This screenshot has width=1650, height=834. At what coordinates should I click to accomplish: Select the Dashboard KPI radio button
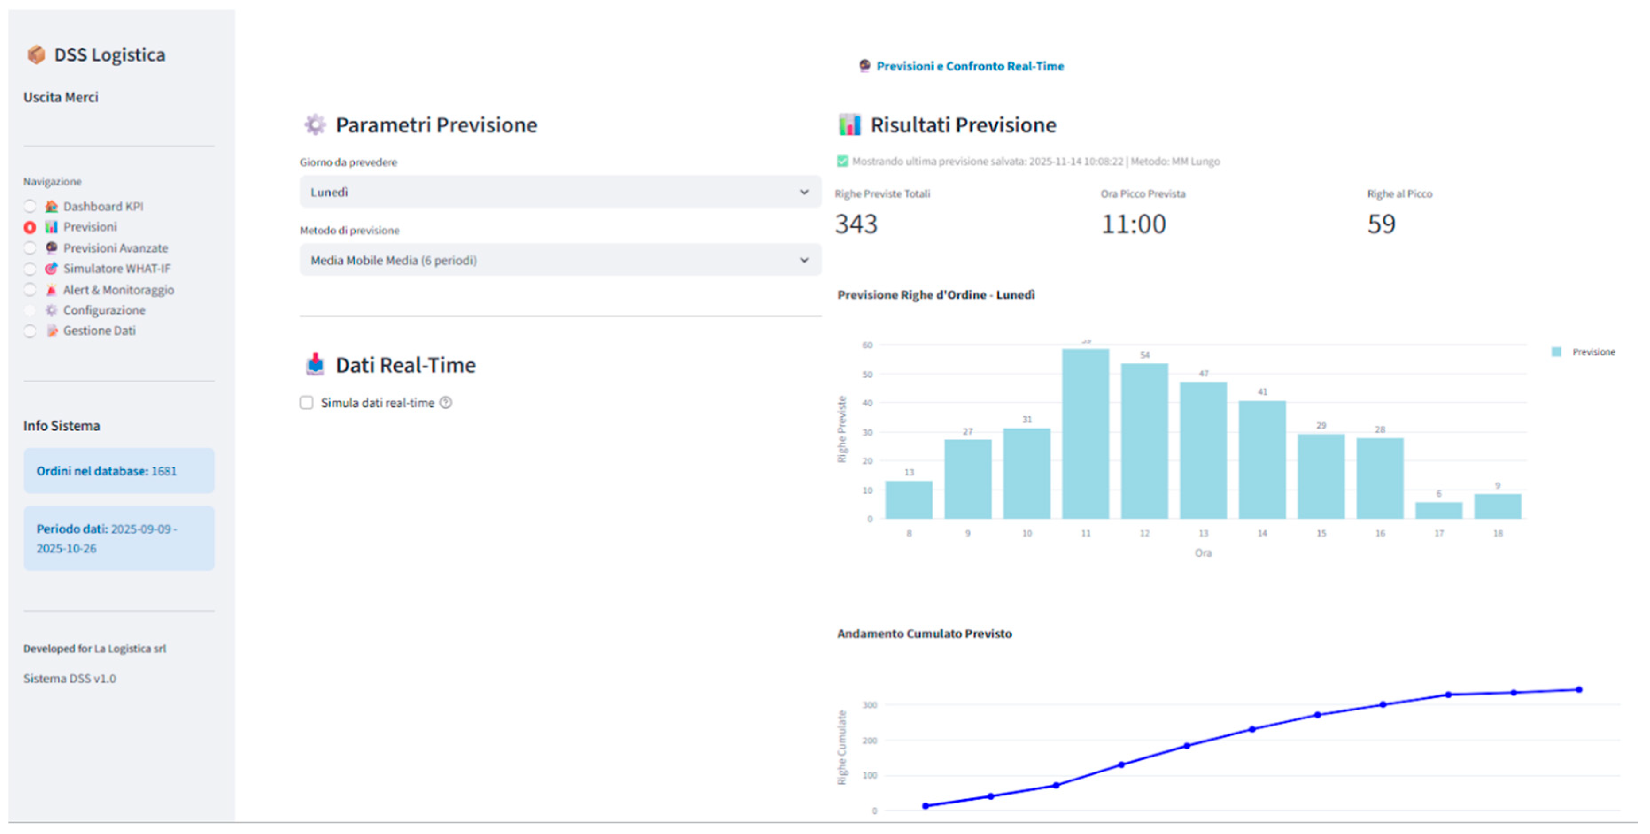click(x=30, y=206)
